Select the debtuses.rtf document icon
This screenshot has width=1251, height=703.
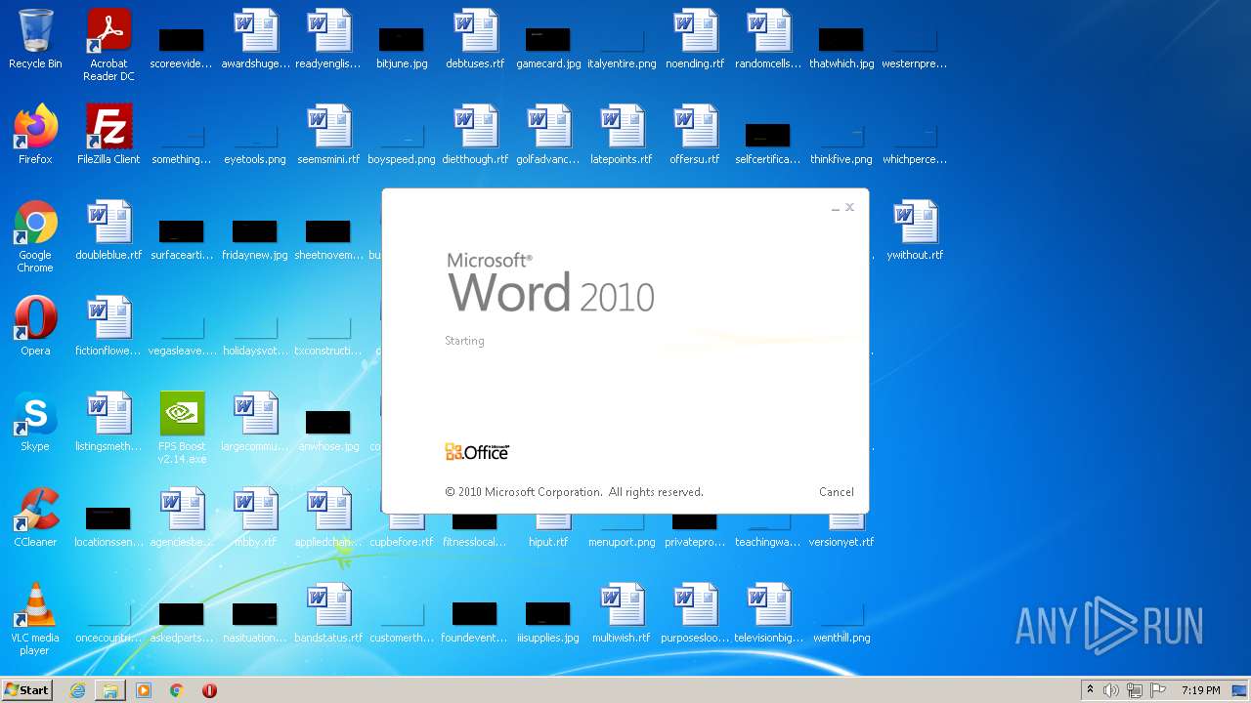point(475,39)
